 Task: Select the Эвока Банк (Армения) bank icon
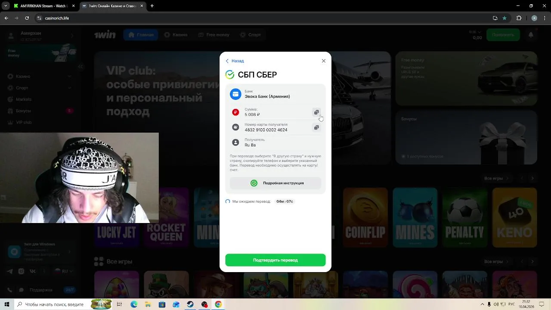235,94
